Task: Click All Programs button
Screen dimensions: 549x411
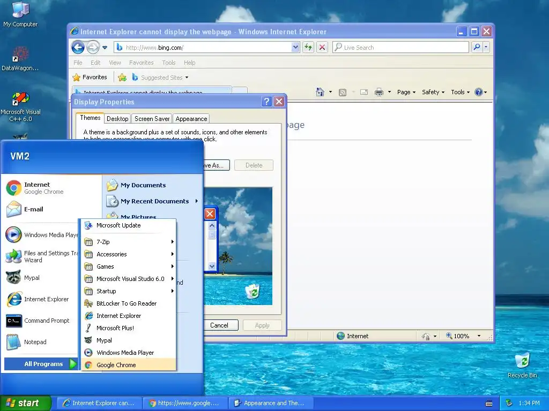Action: [x=41, y=364]
